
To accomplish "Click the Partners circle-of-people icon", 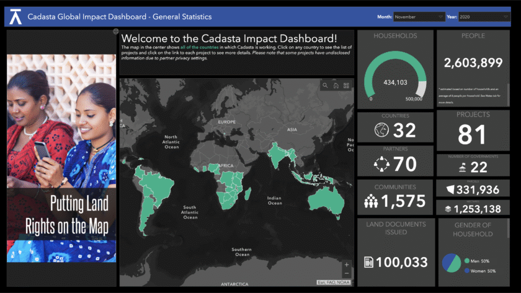I will pos(381,164).
